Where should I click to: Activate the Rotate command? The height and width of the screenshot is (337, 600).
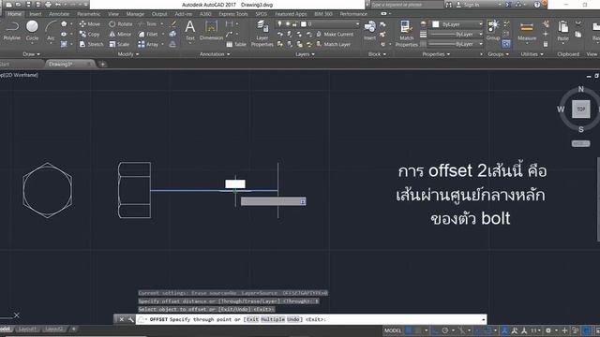(x=120, y=24)
